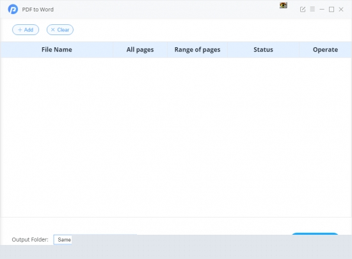The width and height of the screenshot is (352, 259).
Task: Click the empty file list area
Action: point(176,137)
